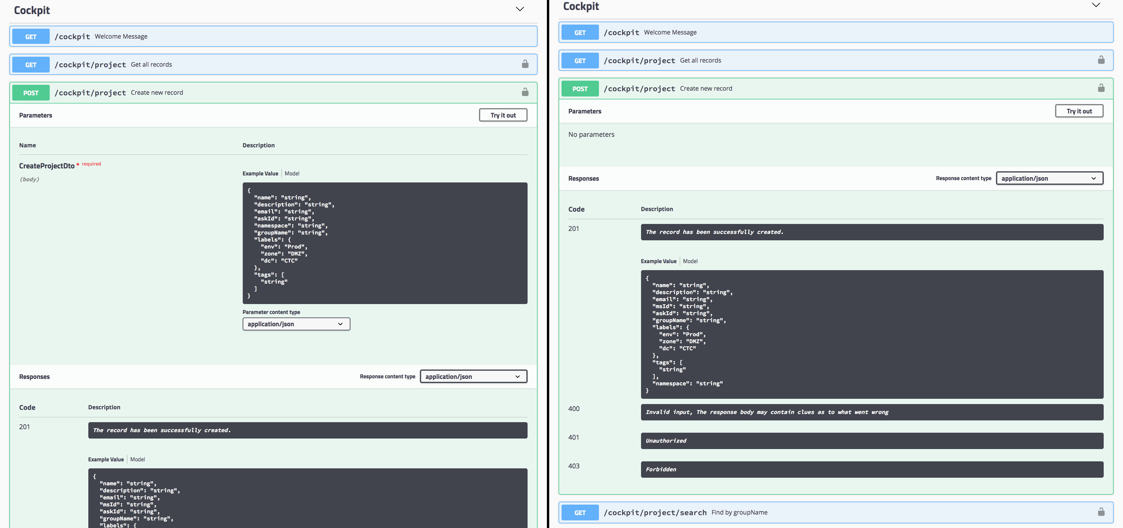Click green POST badge in left panel
This screenshot has width=1123, height=528.
[x=31, y=93]
